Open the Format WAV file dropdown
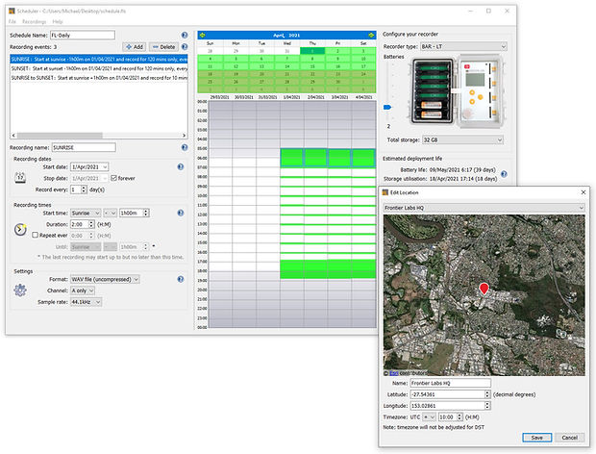This screenshot has height=454, width=596. (105, 279)
